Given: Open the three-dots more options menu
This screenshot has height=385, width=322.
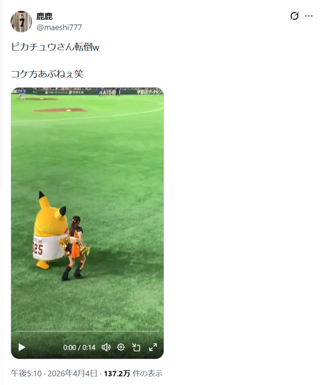Looking at the screenshot, I should [309, 16].
